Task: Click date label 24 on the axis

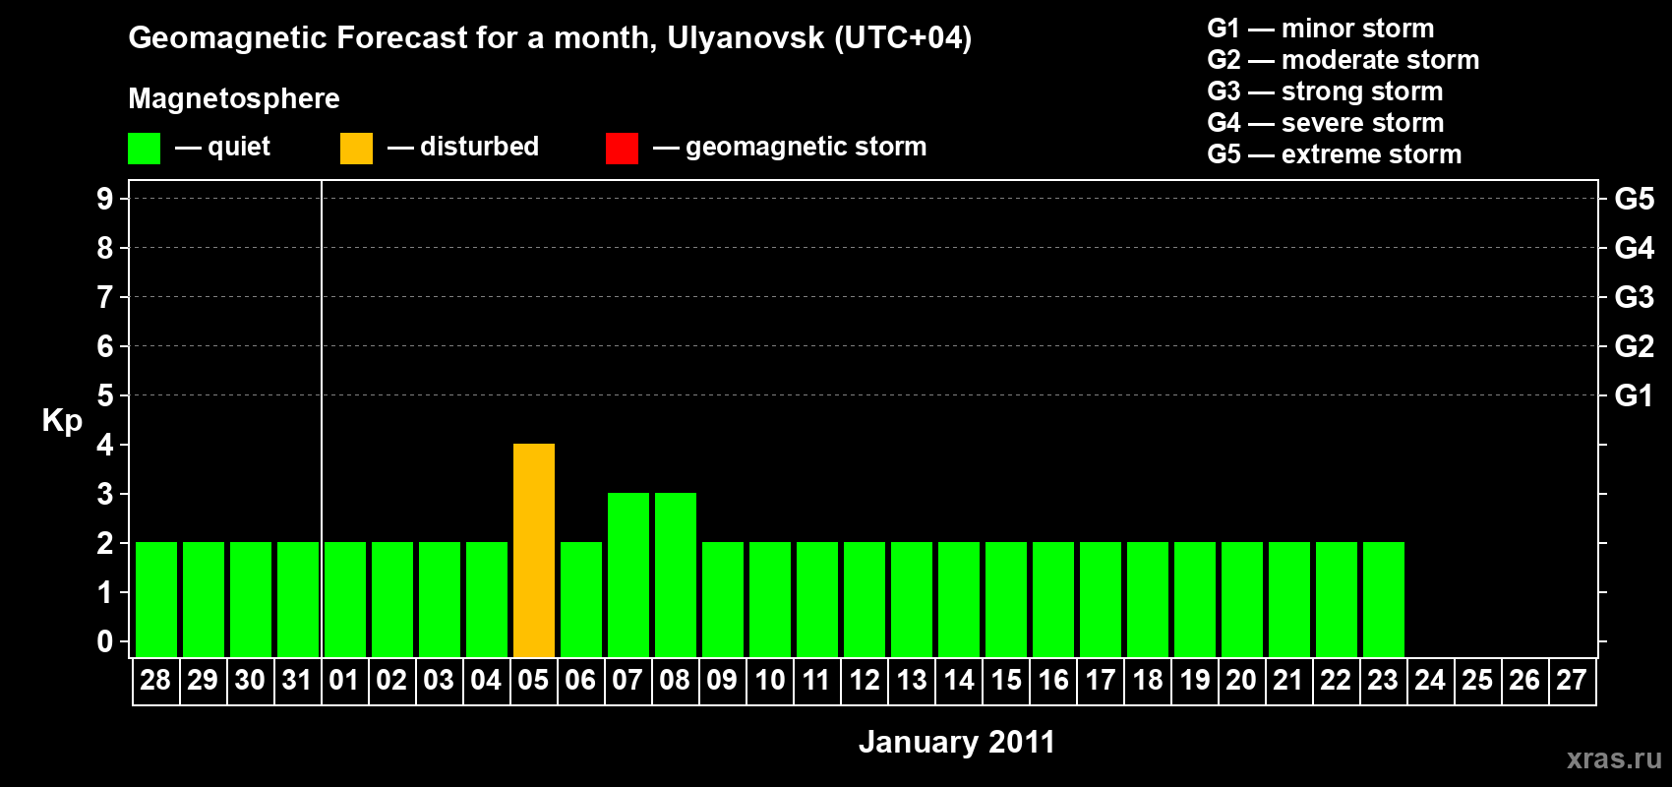Action: tap(1430, 681)
